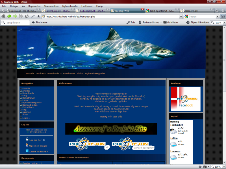Screen dimensions: 226x169
Task: Click the Vis billeder camera icon
Action: [165, 23]
